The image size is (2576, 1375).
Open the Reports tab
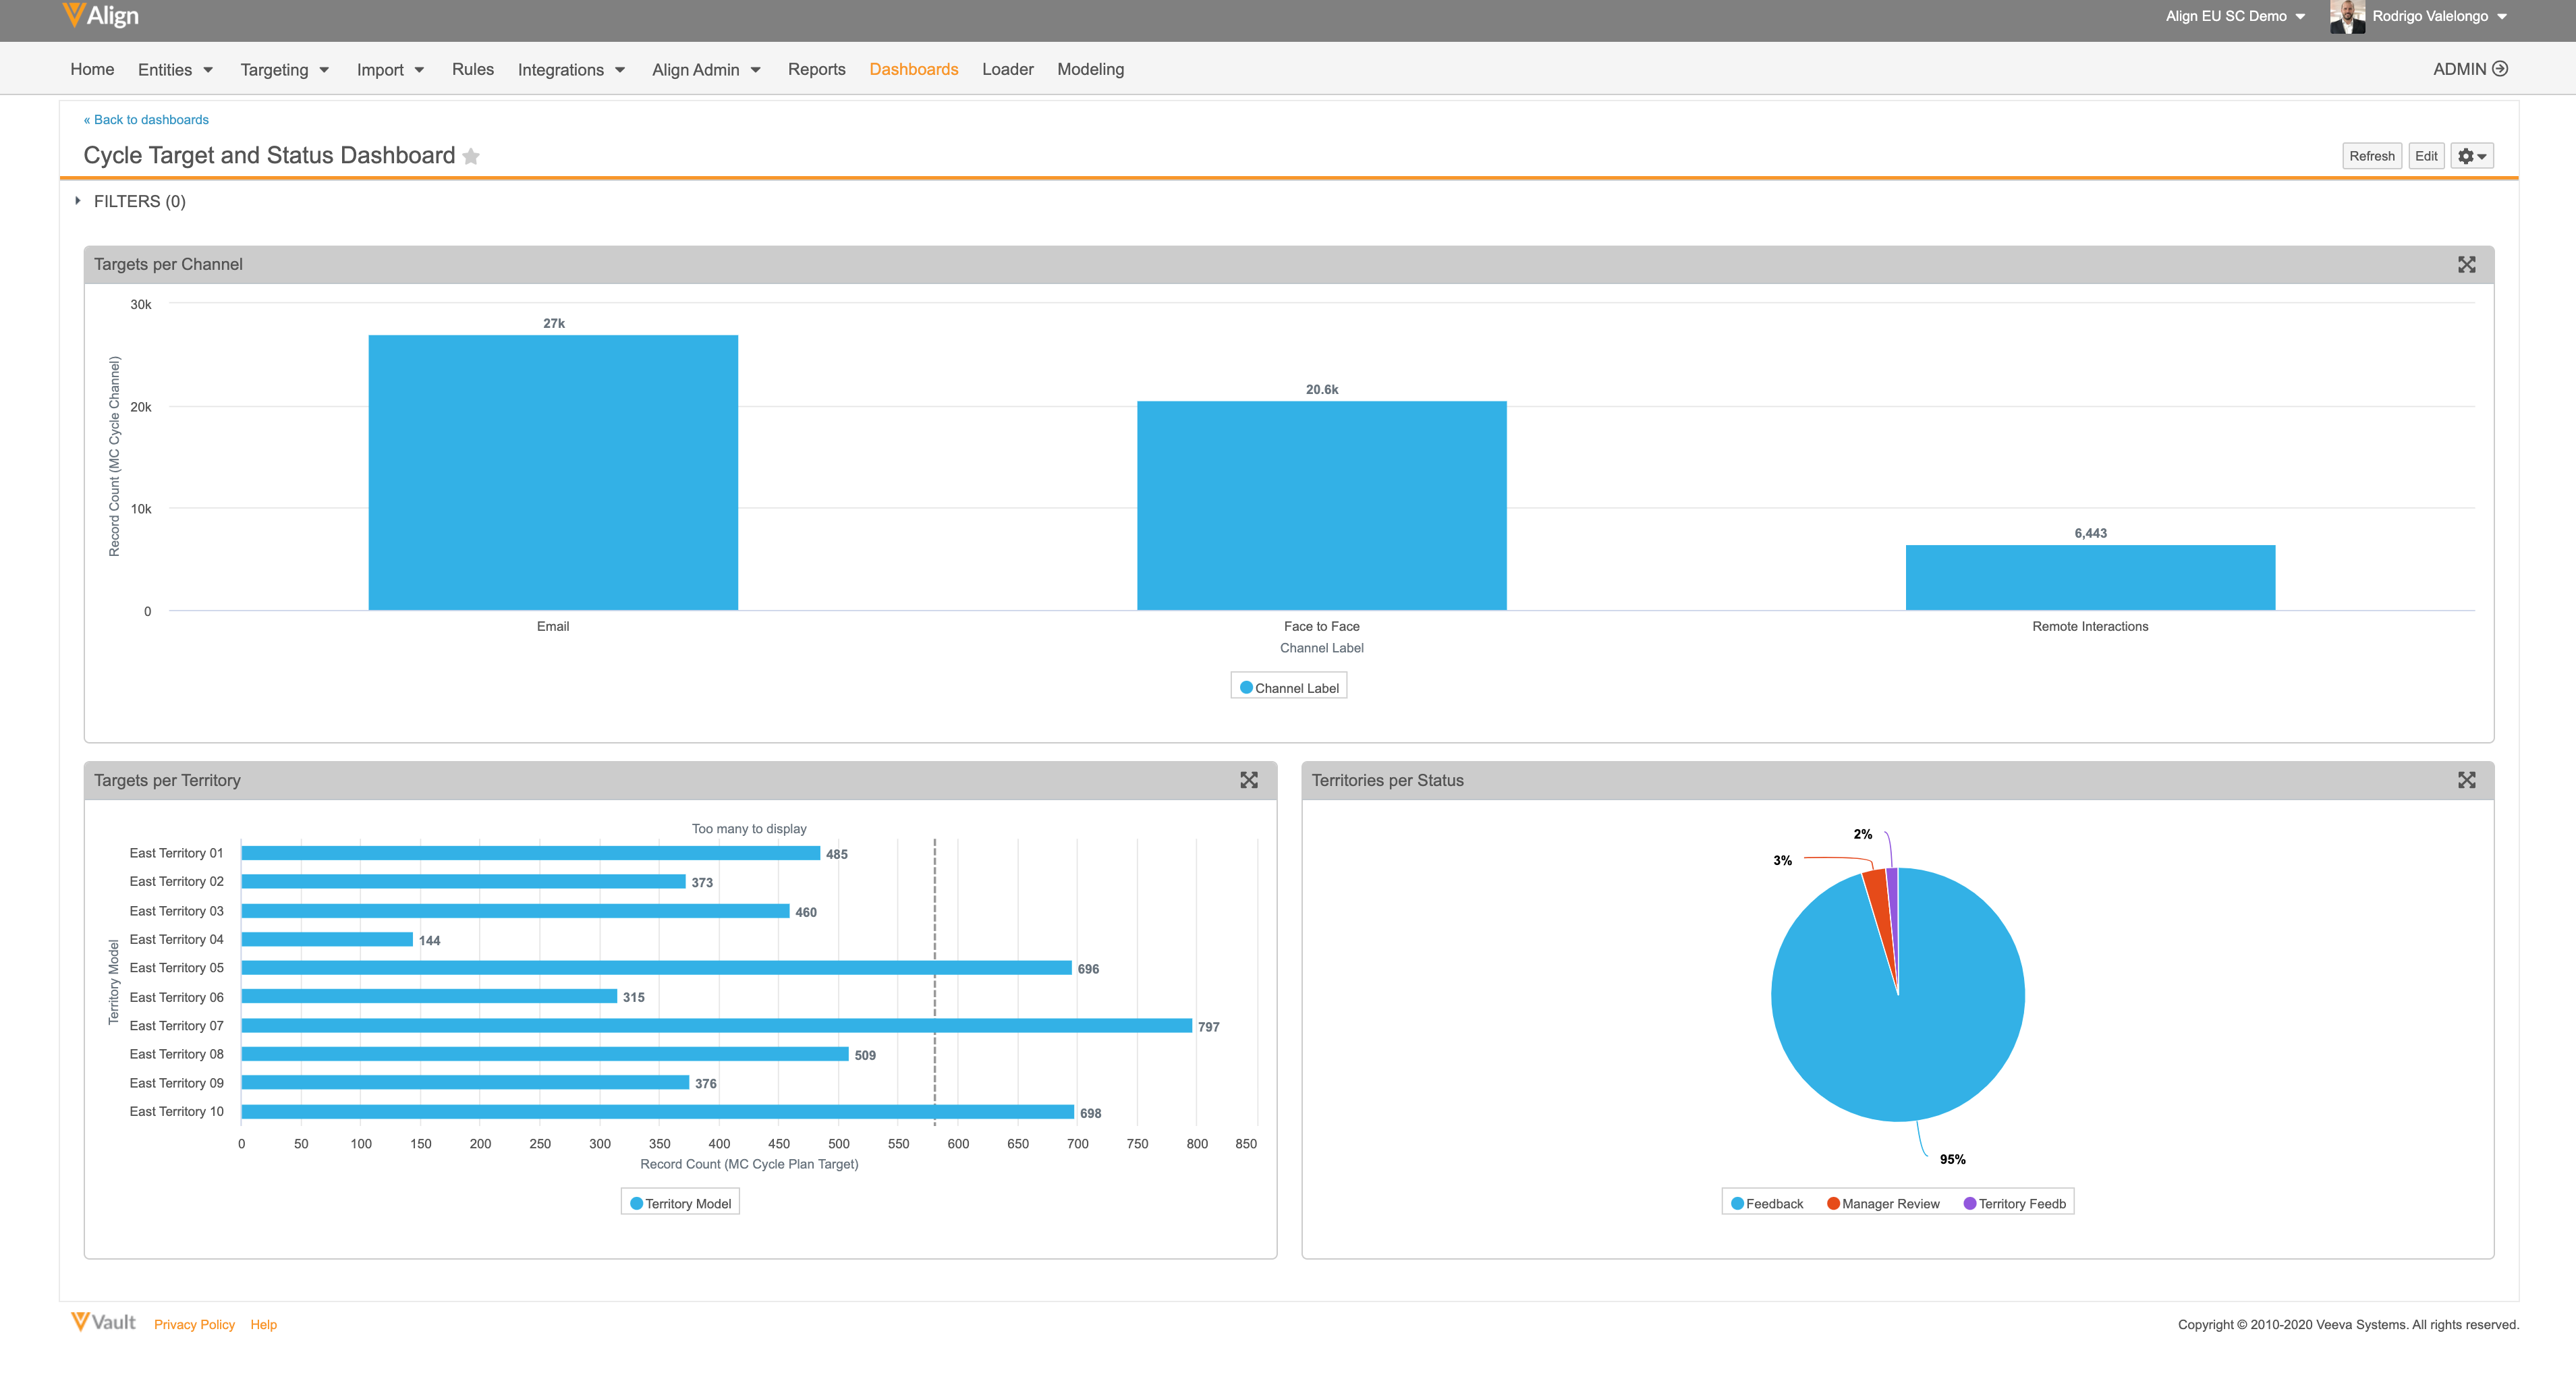pos(816,69)
